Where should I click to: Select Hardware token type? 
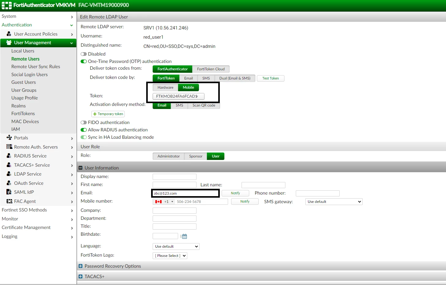tap(166, 87)
